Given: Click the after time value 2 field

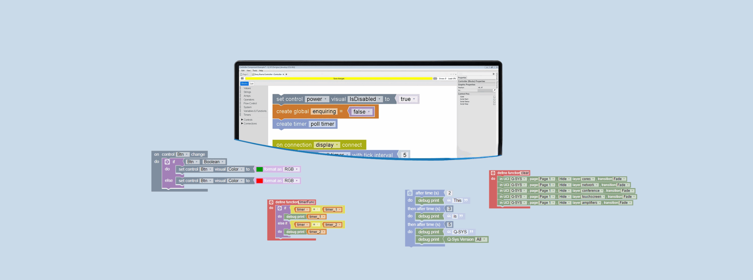Looking at the screenshot, I should click(x=449, y=193).
